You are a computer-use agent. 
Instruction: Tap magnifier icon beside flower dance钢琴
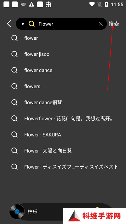click(14, 103)
